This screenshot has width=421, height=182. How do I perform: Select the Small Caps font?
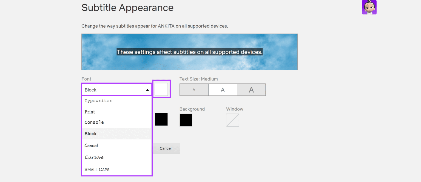[97, 169]
